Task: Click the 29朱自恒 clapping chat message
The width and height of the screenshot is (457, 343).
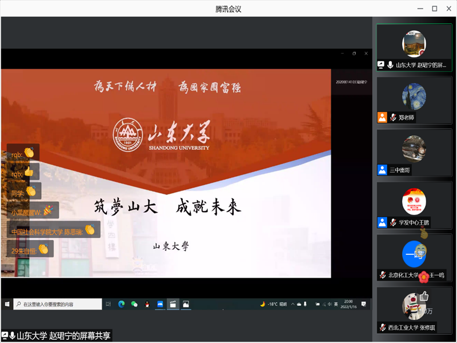Action: [30, 249]
